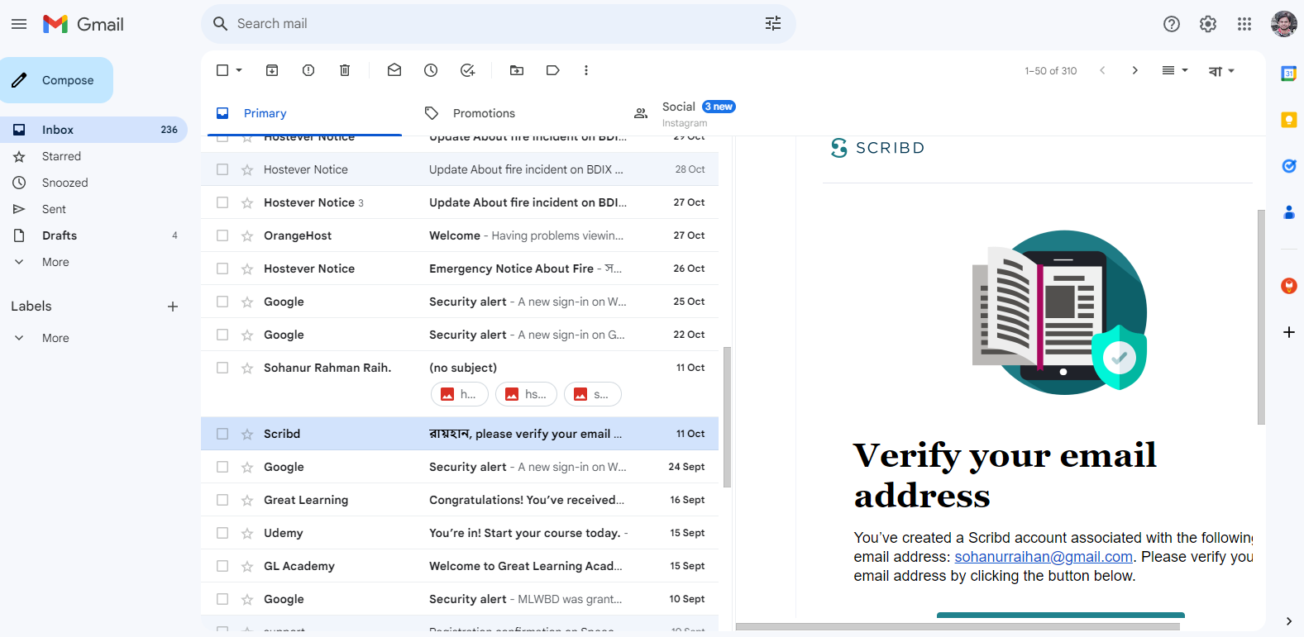Screen dimensions: 1304x637
Task: Open the Snoozed folder
Action: [64, 183]
